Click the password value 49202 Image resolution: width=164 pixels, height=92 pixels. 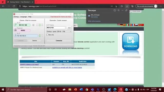pos(23,30)
